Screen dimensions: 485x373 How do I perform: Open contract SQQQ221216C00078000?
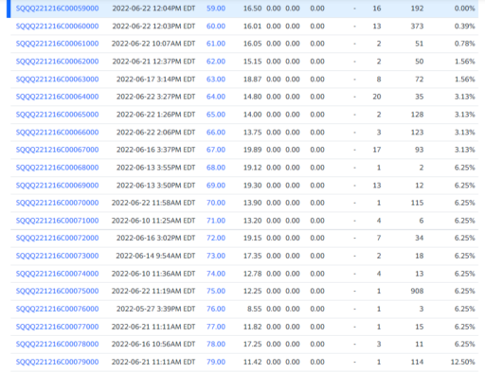pos(57,344)
